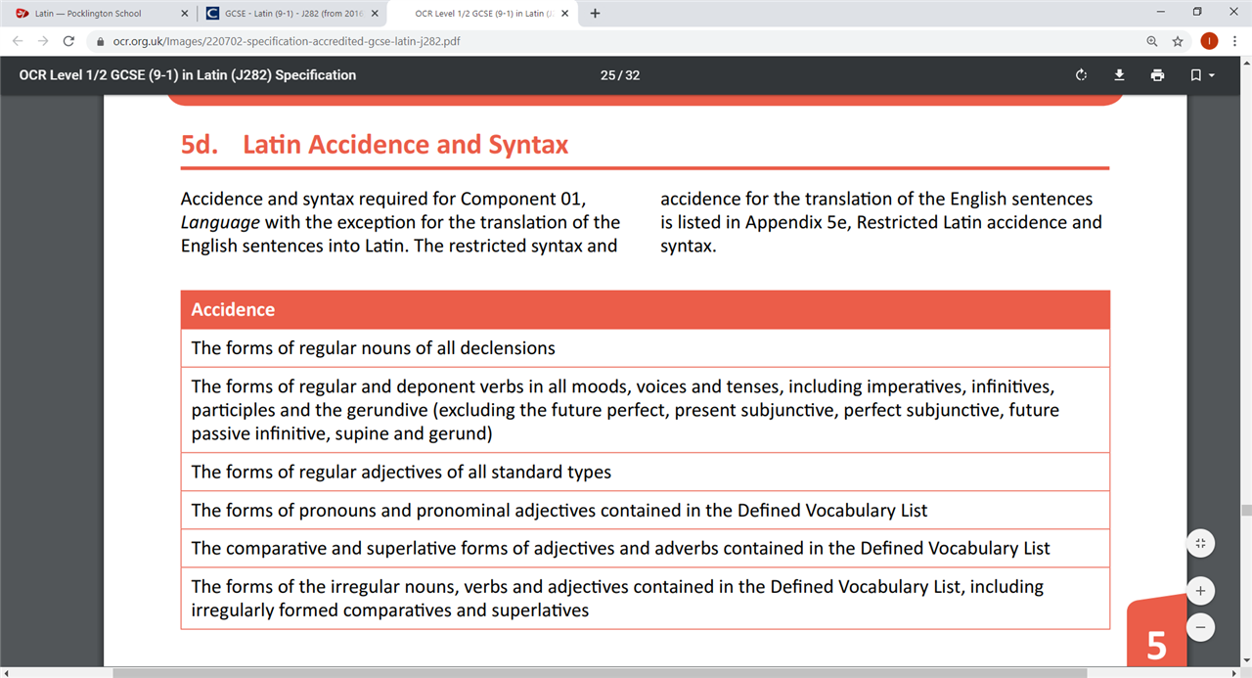The image size is (1252, 678).
Task: Click the paragraph starting 'Accidence and syntax required for Component 01'
Action: 401,222
